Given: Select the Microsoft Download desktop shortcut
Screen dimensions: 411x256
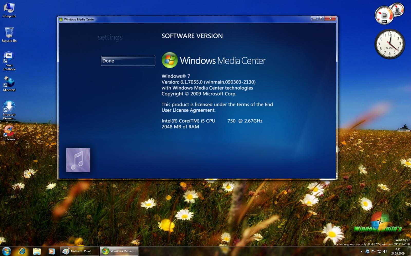Looking at the screenshot, I should [9, 110].
